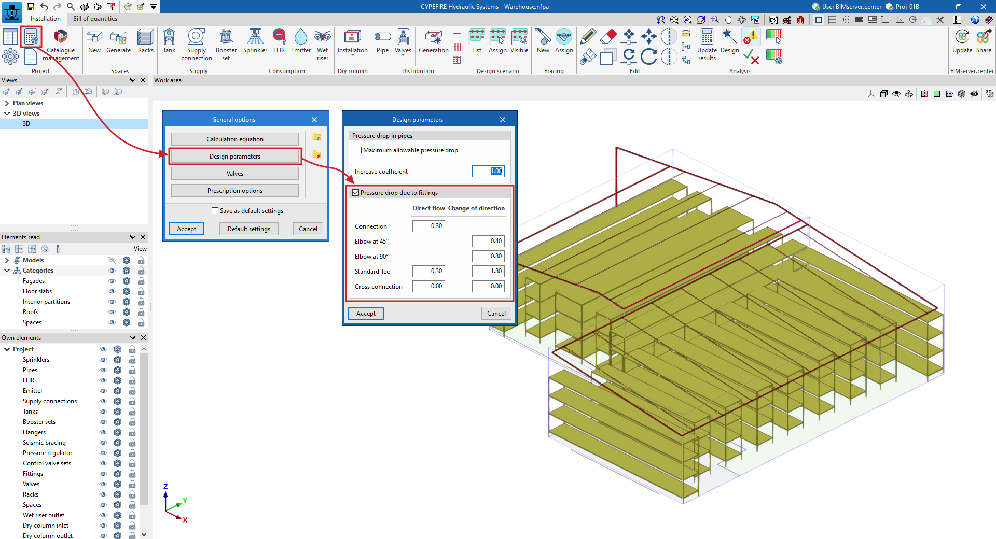
Task: Enable Maximum allowable pressure drop checkbox
Action: click(358, 150)
